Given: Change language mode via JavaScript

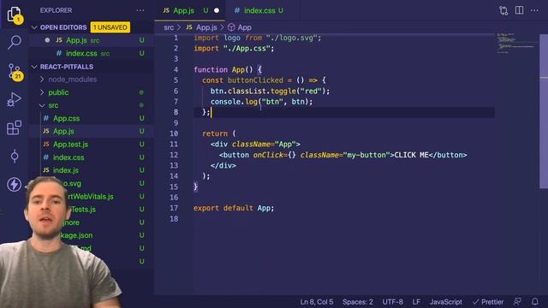Looking at the screenshot, I should [x=446, y=302].
